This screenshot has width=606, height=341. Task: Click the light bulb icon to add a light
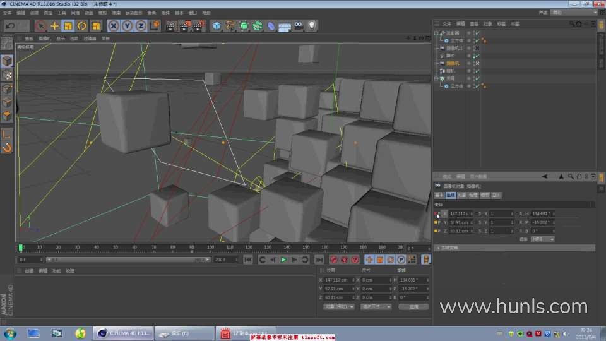coord(311,26)
